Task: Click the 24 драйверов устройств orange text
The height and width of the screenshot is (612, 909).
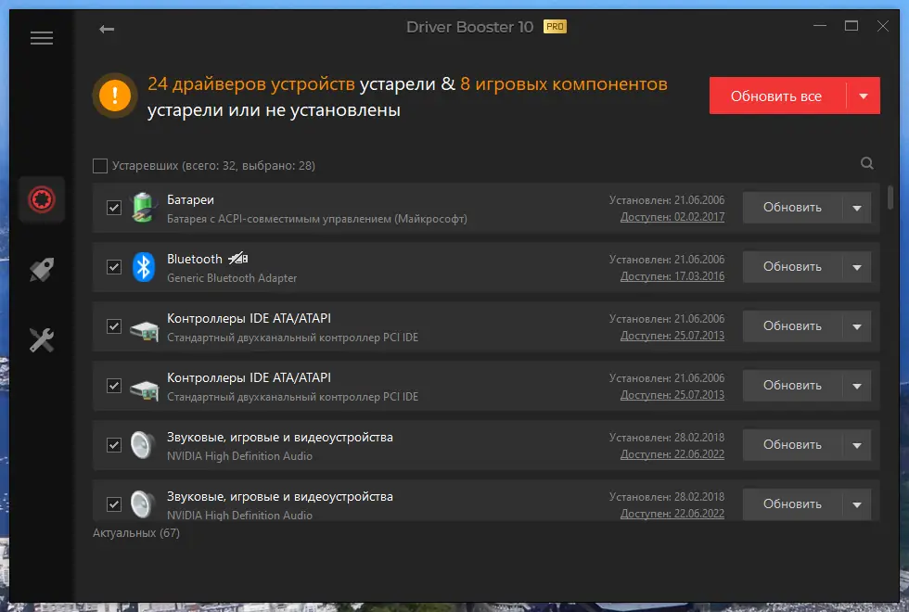Action: (251, 84)
